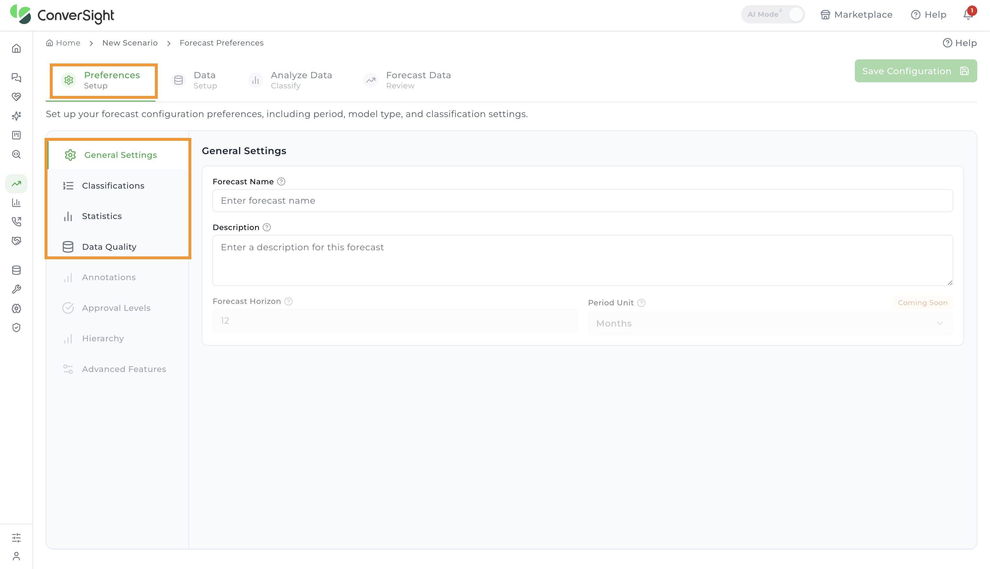
Task: Open the chat bubbles sidebar icon
Action: point(16,77)
